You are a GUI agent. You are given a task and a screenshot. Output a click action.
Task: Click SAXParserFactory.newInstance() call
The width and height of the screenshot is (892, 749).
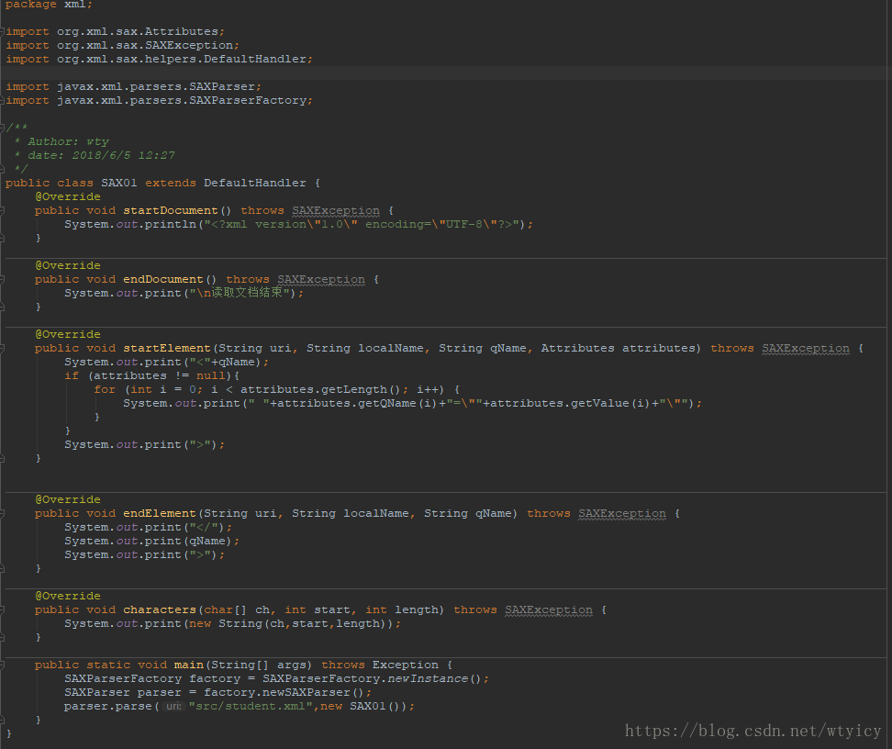tap(372, 678)
